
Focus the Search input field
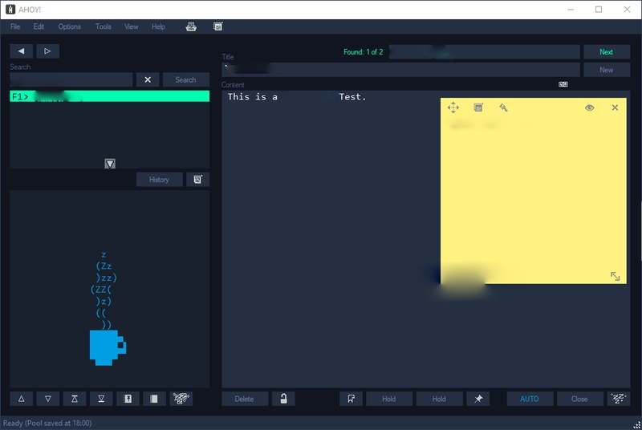tap(71, 79)
